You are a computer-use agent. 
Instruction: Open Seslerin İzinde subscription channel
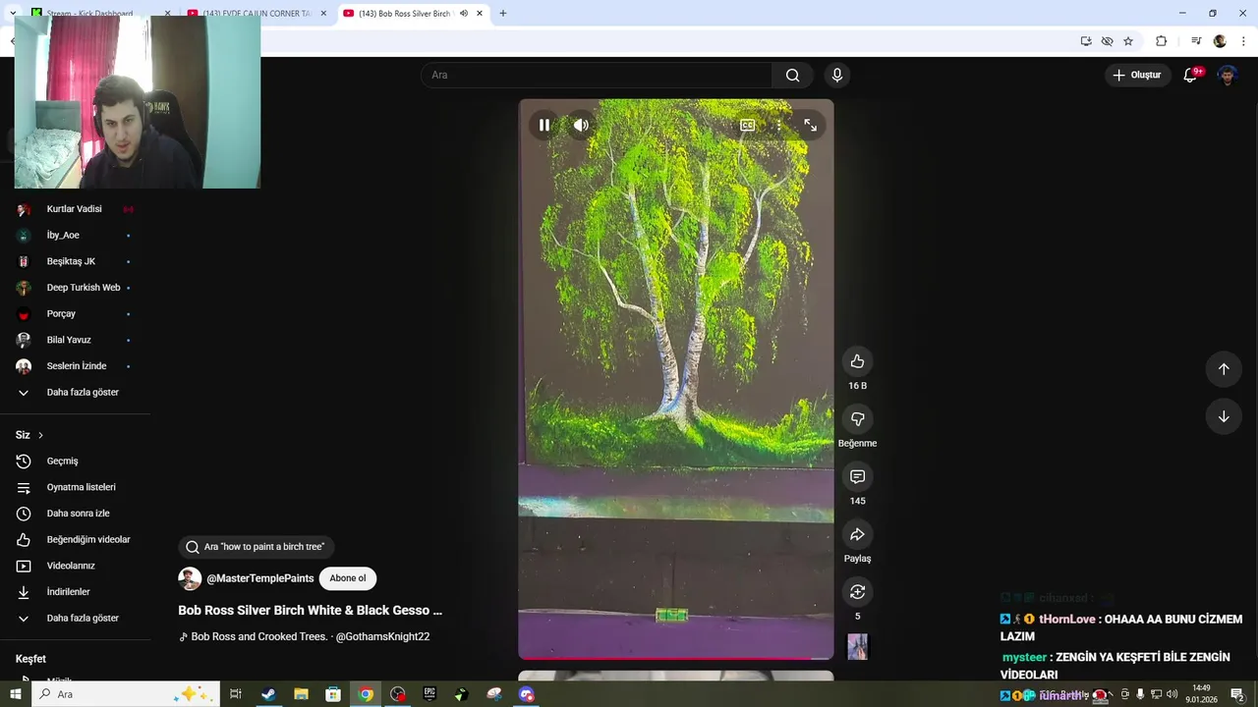coord(75,366)
